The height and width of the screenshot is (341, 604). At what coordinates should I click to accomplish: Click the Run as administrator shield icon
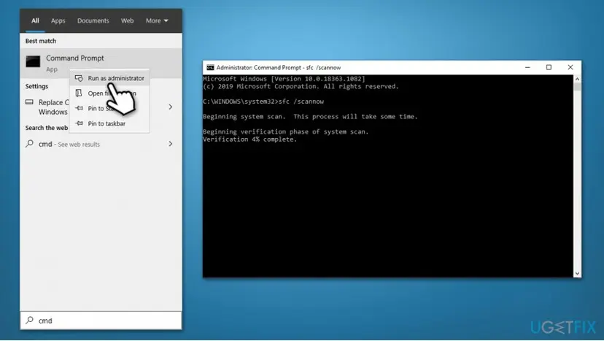point(79,78)
